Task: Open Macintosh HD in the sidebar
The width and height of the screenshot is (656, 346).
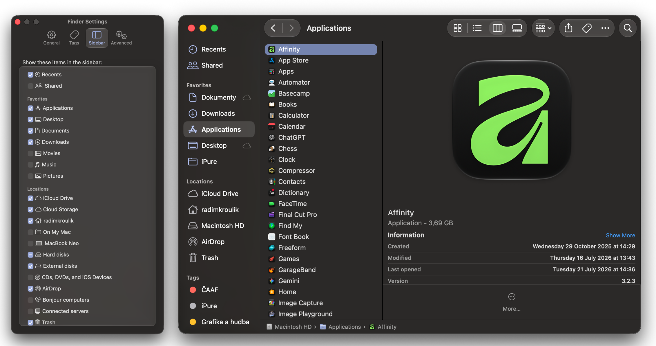Action: point(219,226)
